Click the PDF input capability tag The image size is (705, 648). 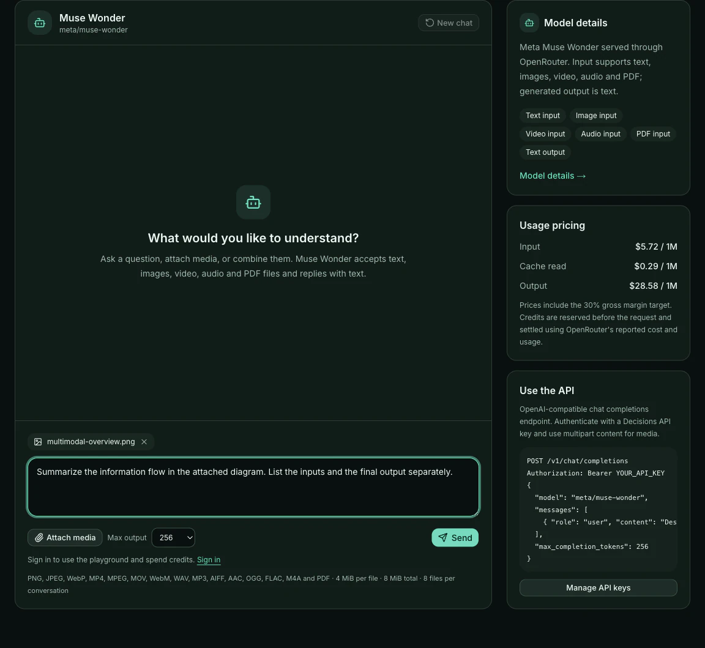click(x=654, y=134)
